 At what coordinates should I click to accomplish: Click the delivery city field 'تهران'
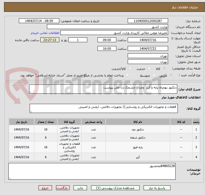(148, 62)
